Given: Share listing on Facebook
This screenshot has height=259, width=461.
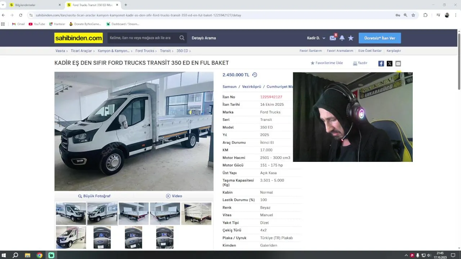Looking at the screenshot, I should 381,64.
